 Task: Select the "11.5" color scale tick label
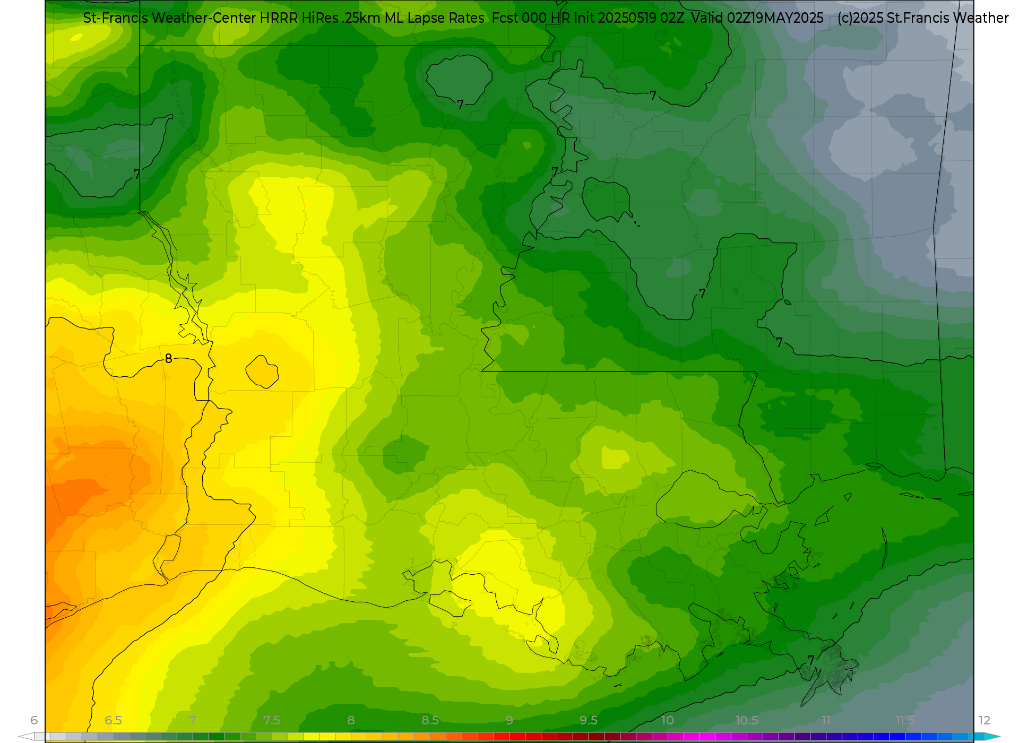[905, 720]
